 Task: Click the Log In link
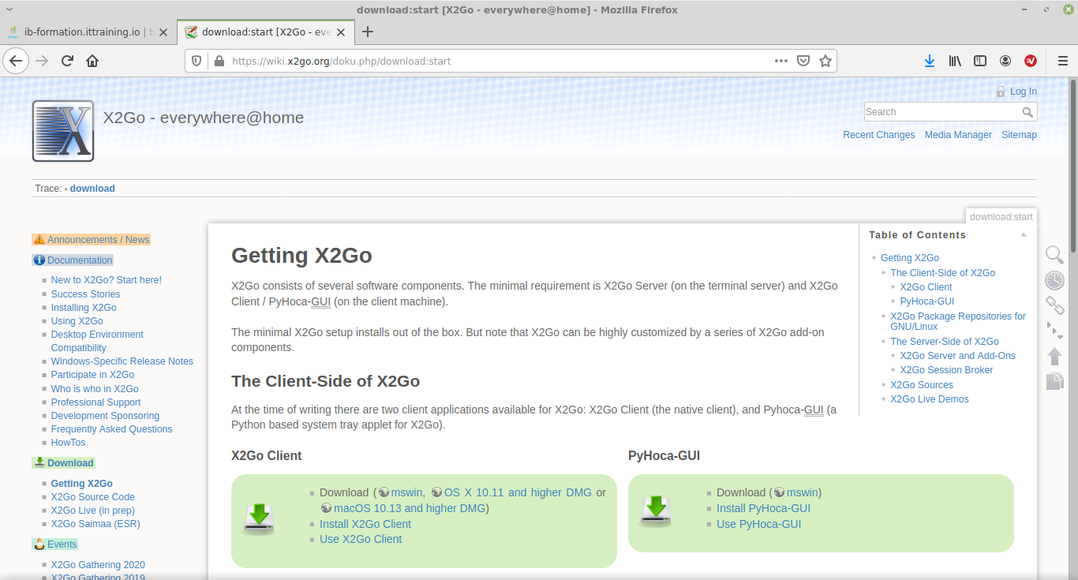point(1024,92)
